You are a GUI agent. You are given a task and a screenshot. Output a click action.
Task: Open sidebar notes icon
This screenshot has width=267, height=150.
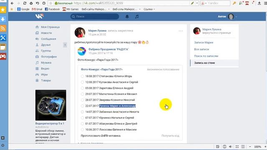[3, 47]
